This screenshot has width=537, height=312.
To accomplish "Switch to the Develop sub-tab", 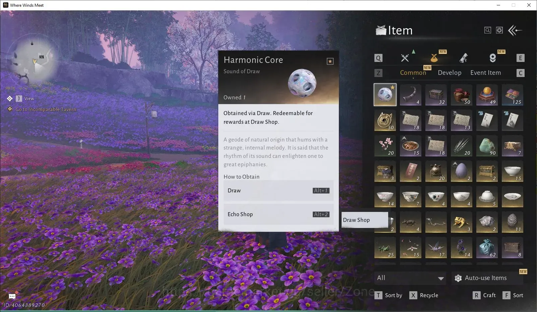I will 450,73.
